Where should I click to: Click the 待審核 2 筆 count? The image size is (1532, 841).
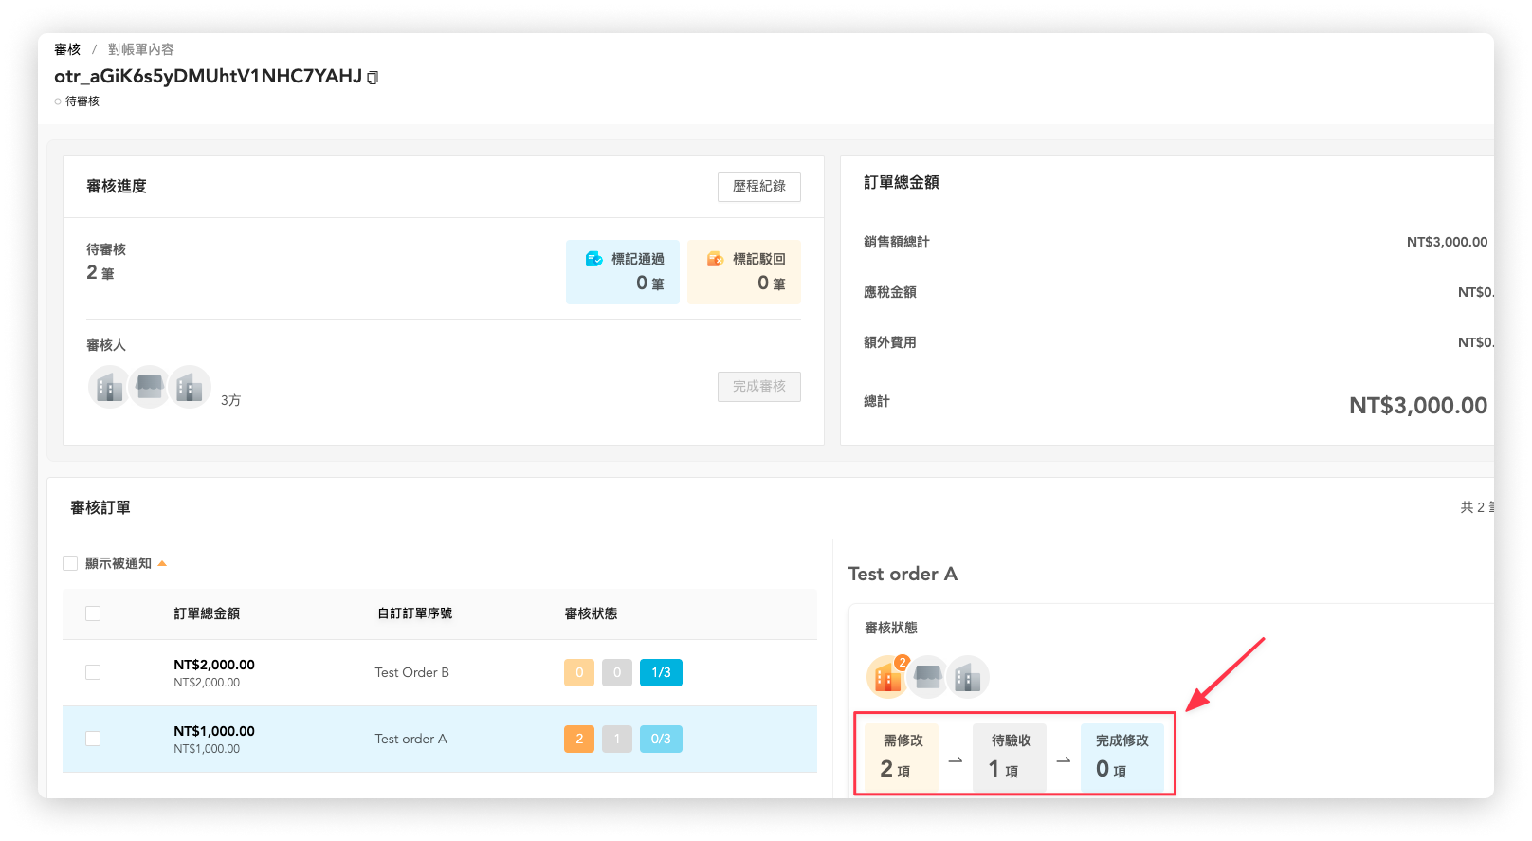coord(100,273)
